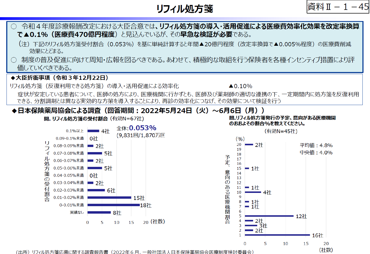Select the 12社 bar at 5%
The image size is (370, 254).
point(268,216)
